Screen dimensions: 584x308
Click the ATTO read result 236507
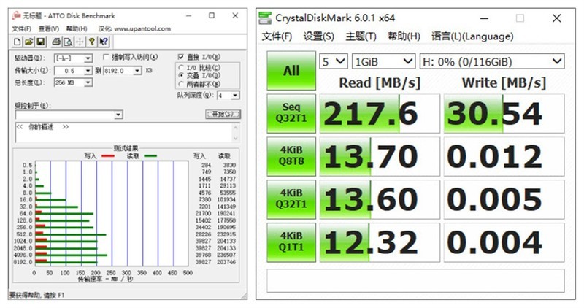(226, 255)
